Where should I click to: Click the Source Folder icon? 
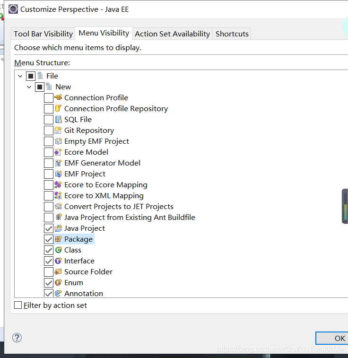[59, 271]
